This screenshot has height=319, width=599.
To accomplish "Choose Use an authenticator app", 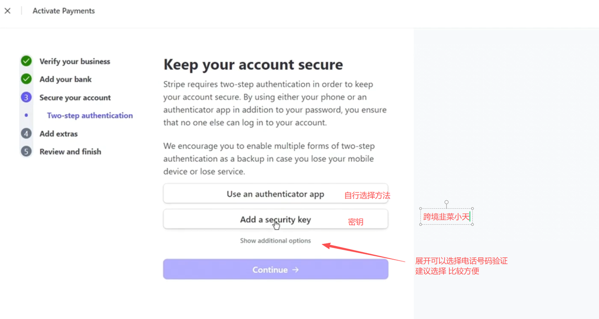I will tap(275, 194).
